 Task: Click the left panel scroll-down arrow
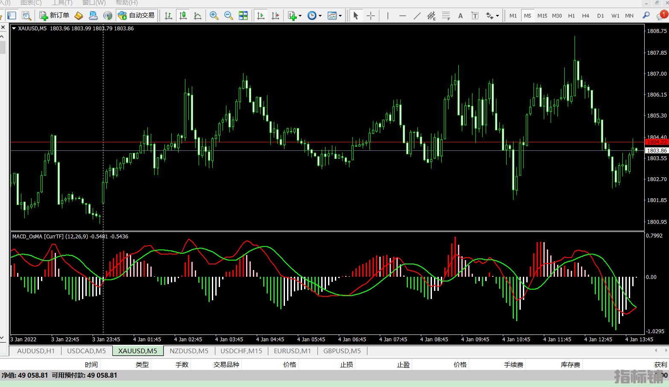pos(3,337)
